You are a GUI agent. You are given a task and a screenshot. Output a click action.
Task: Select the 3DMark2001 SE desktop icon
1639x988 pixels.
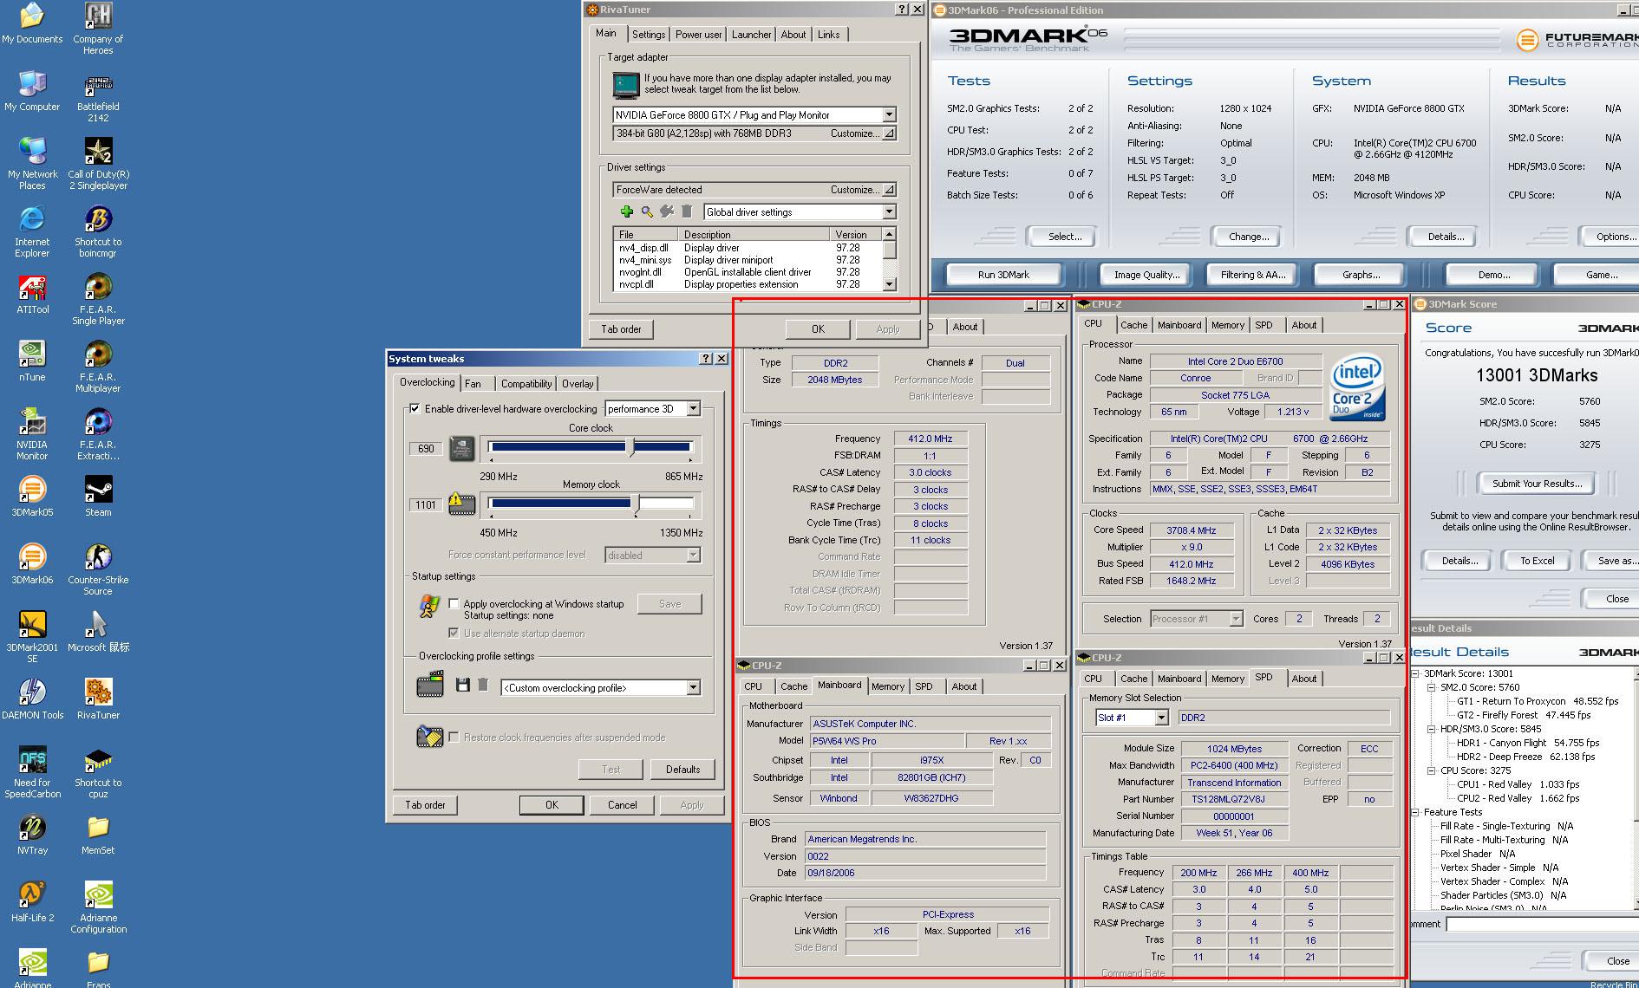point(32,637)
